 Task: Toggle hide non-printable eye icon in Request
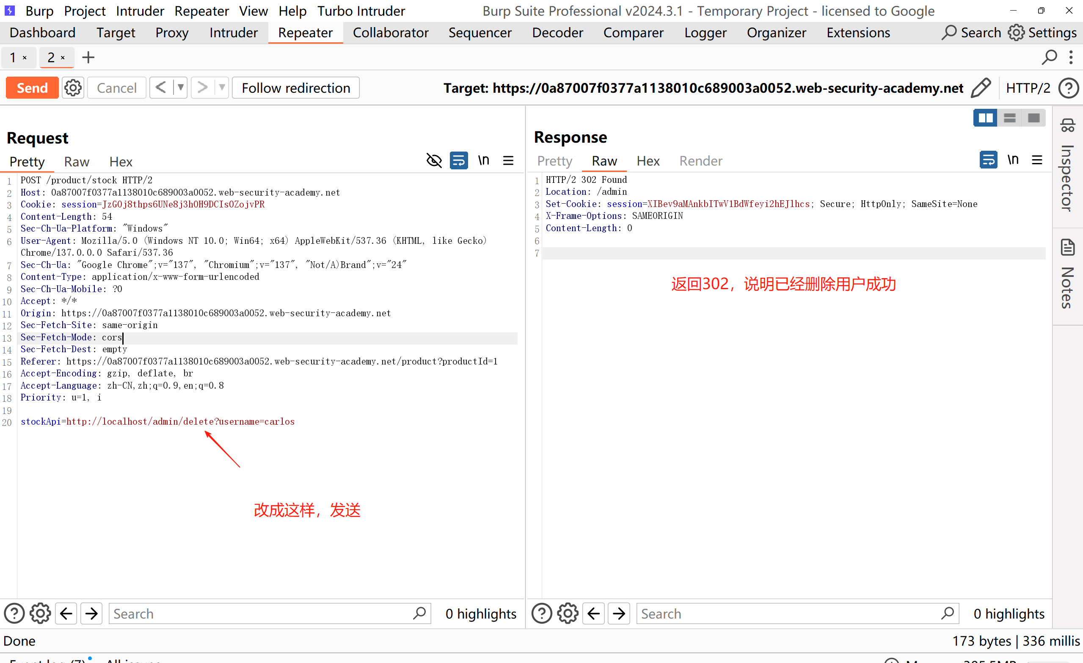coord(434,160)
